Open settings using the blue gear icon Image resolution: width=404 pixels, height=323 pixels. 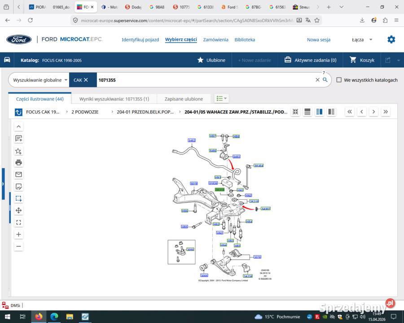tap(391, 39)
